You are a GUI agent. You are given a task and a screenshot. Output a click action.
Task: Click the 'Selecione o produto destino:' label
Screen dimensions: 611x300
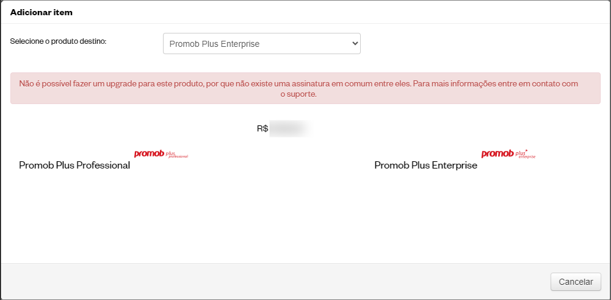[x=58, y=41]
